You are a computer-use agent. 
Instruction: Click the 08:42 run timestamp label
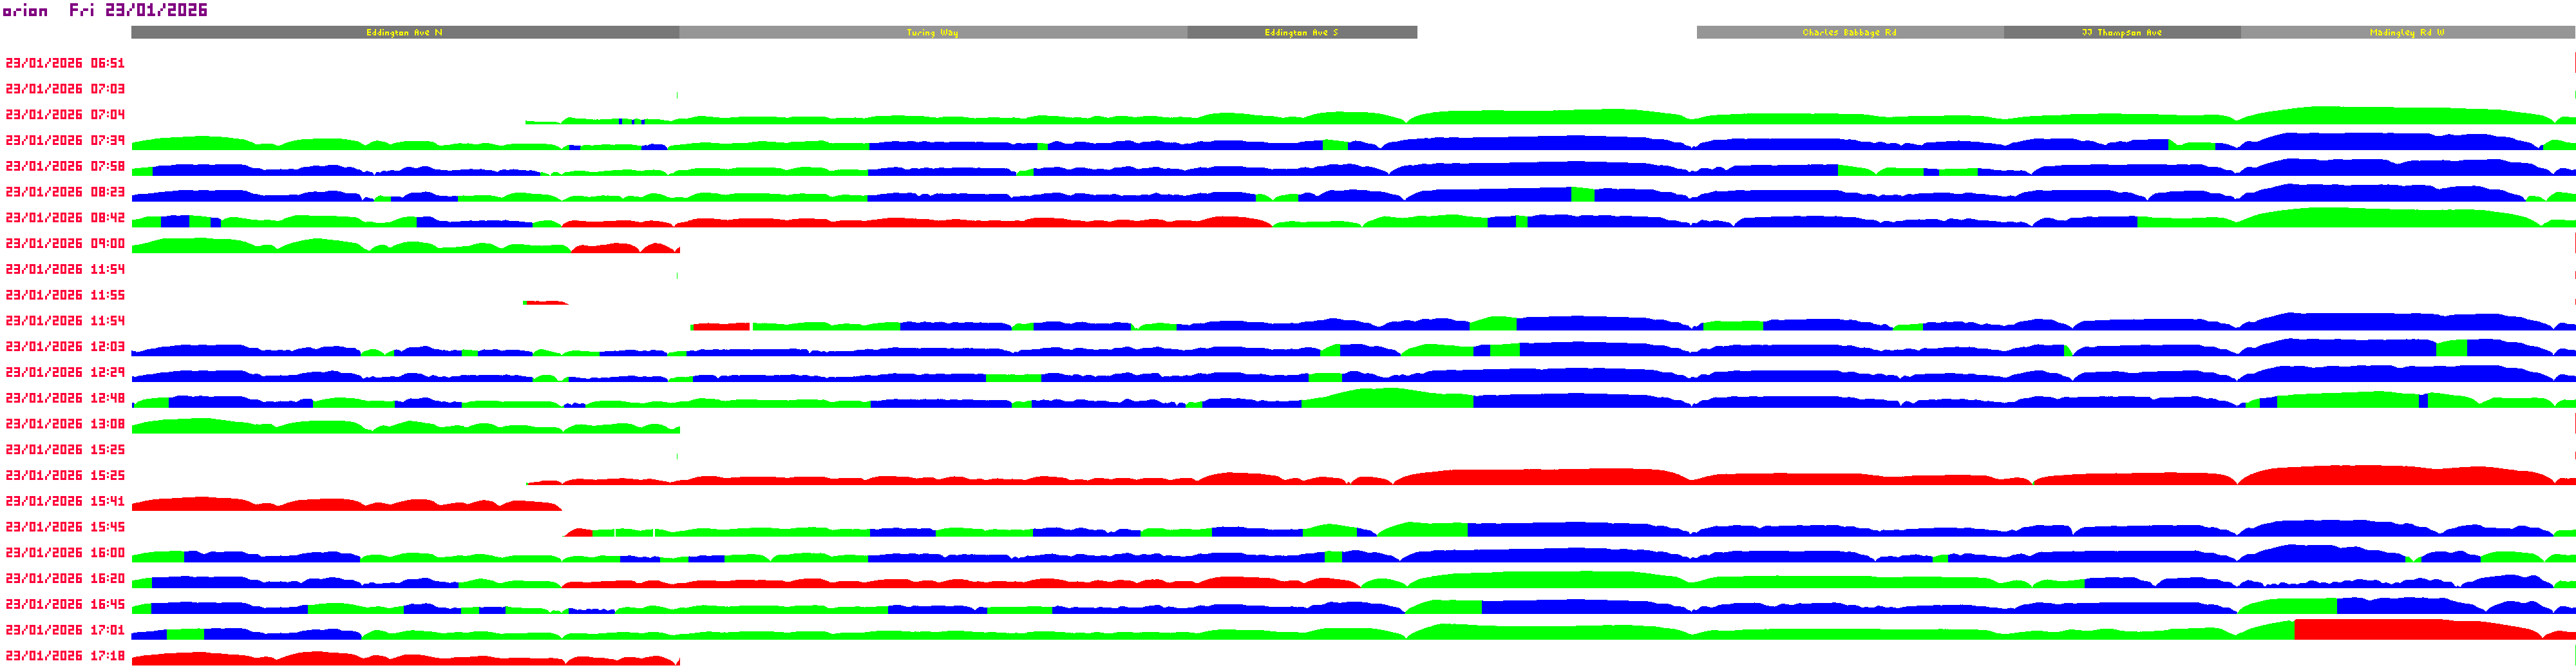[x=65, y=218]
